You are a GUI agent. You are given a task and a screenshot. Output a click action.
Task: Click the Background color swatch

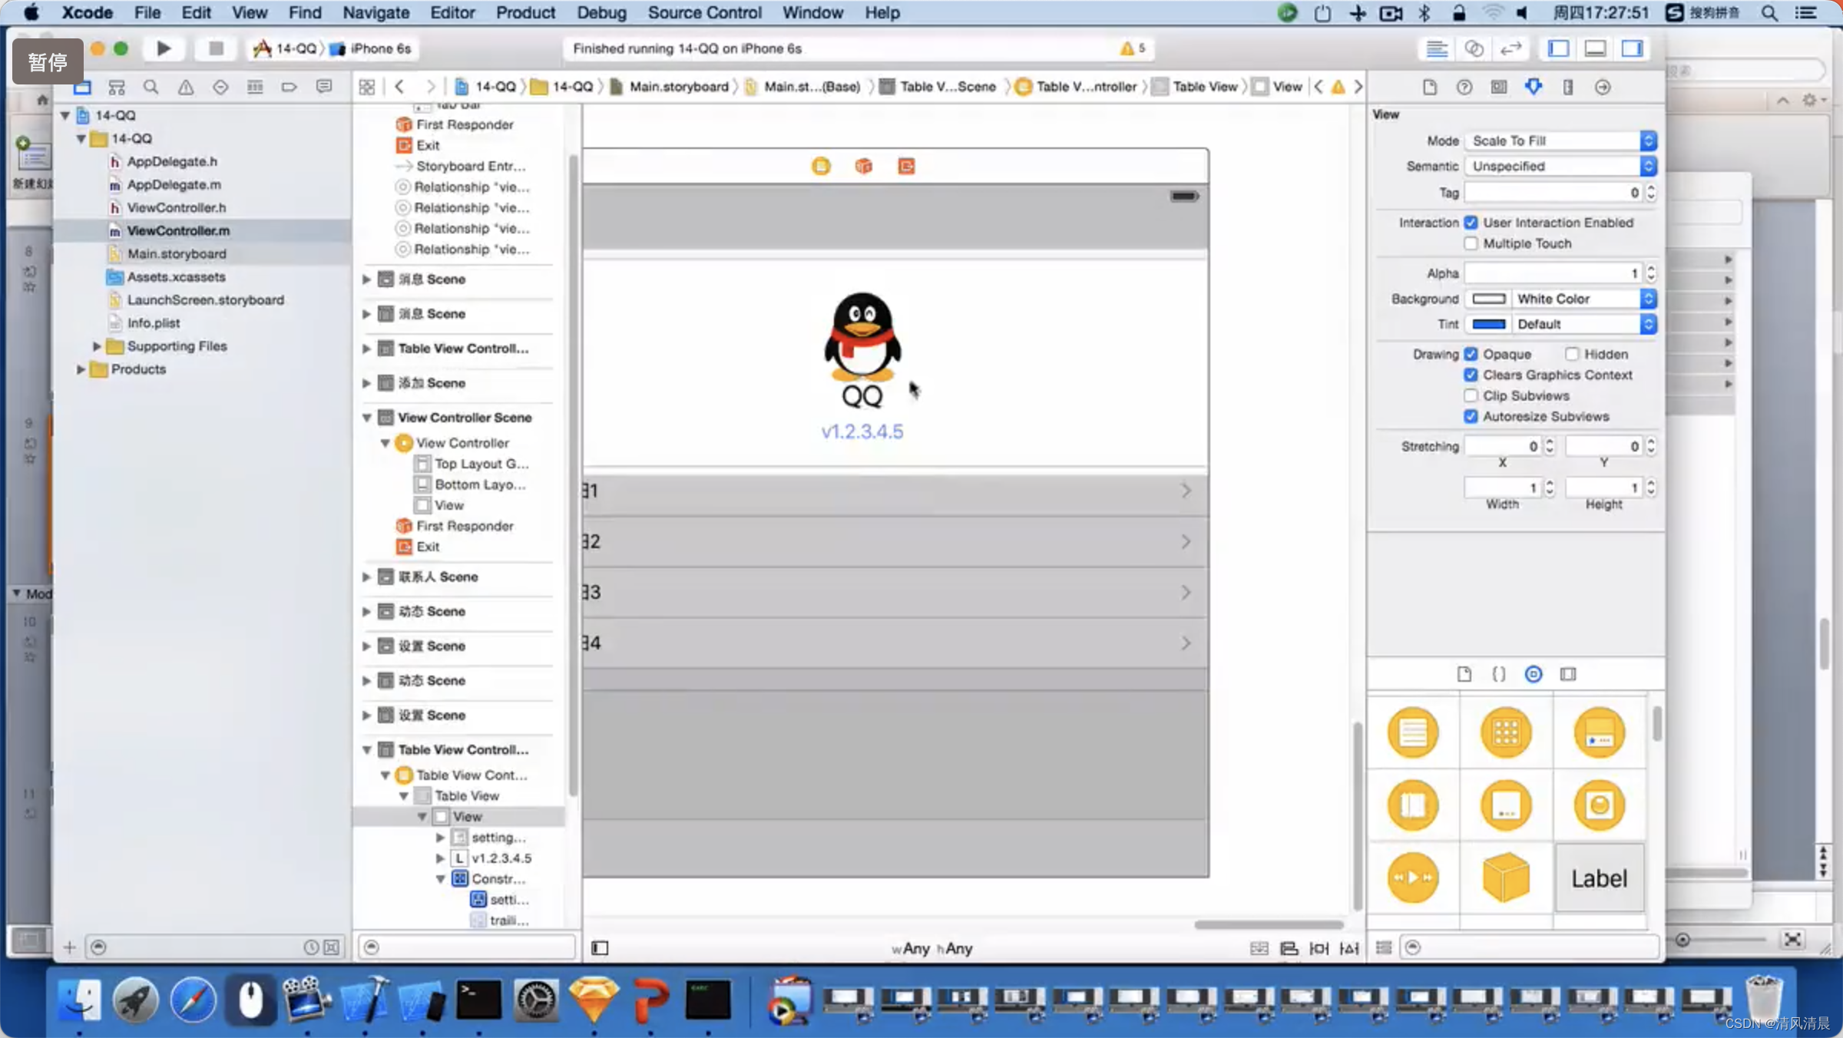click(x=1488, y=299)
